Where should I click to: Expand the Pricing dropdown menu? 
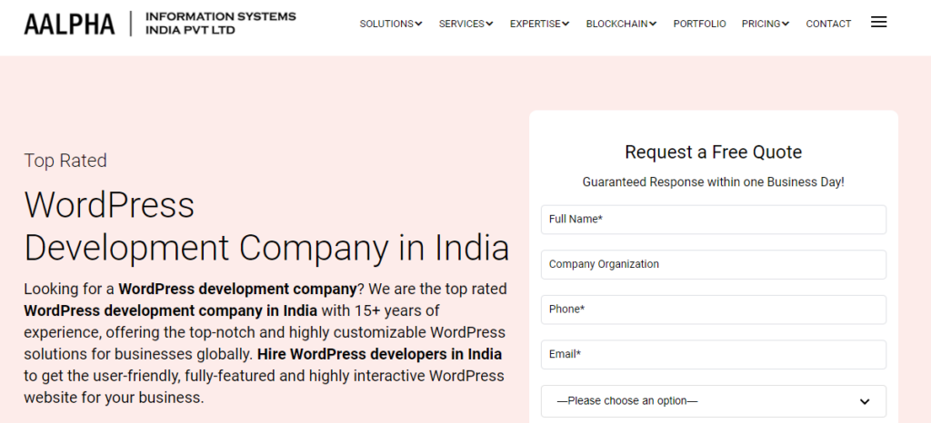[766, 24]
